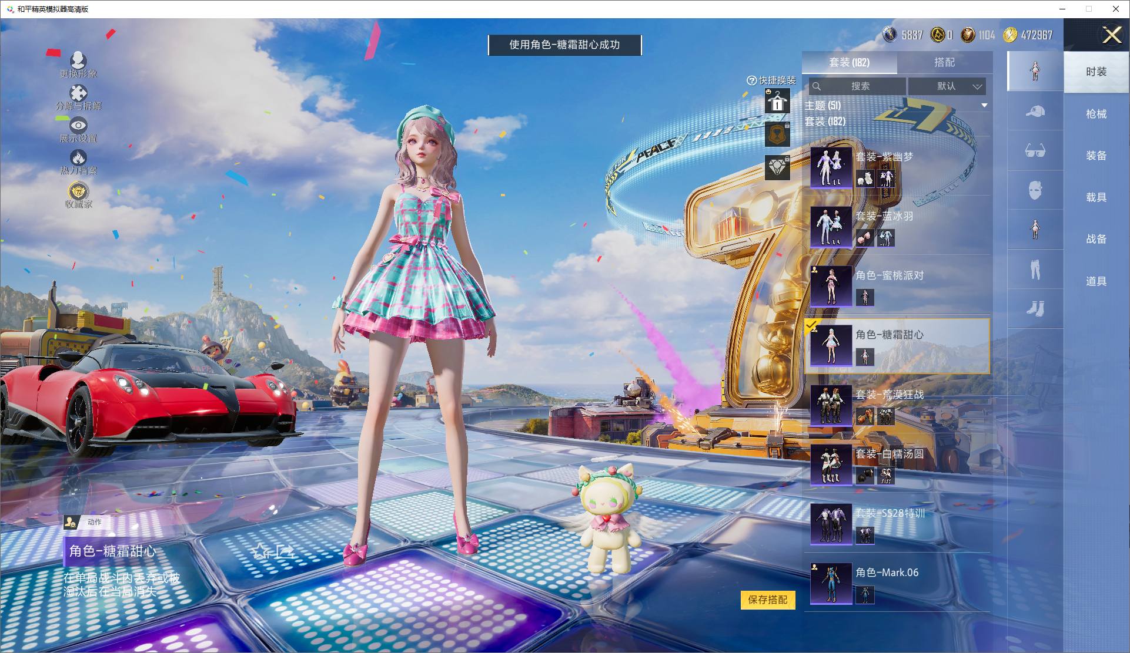
Task: Select the face mask category icon
Action: (1035, 190)
